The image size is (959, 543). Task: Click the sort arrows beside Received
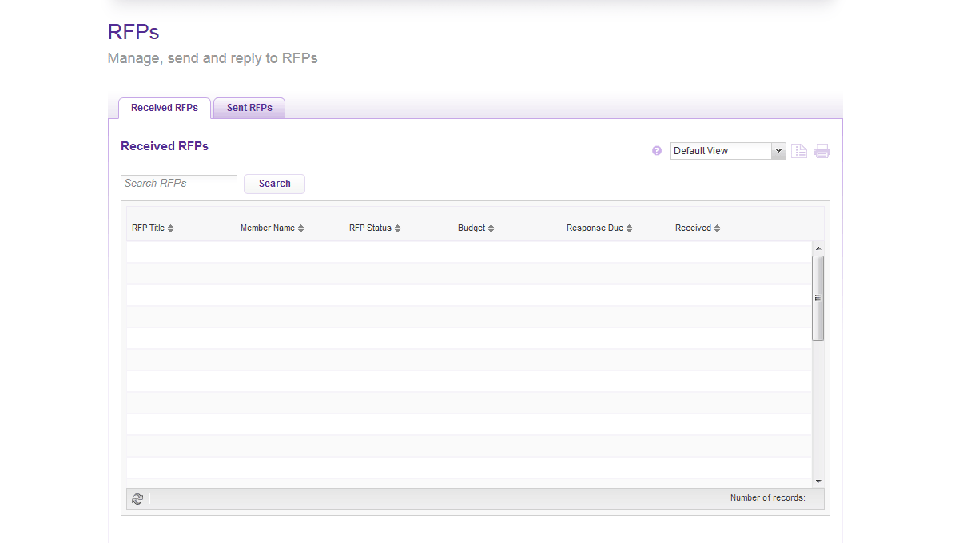tap(718, 228)
